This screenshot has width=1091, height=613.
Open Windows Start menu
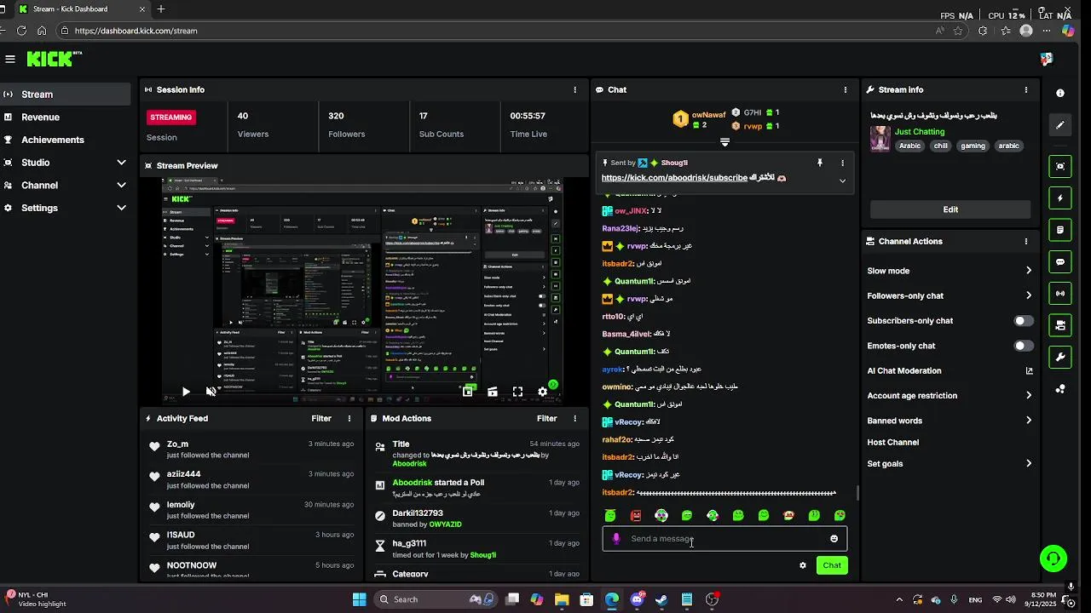tap(359, 599)
